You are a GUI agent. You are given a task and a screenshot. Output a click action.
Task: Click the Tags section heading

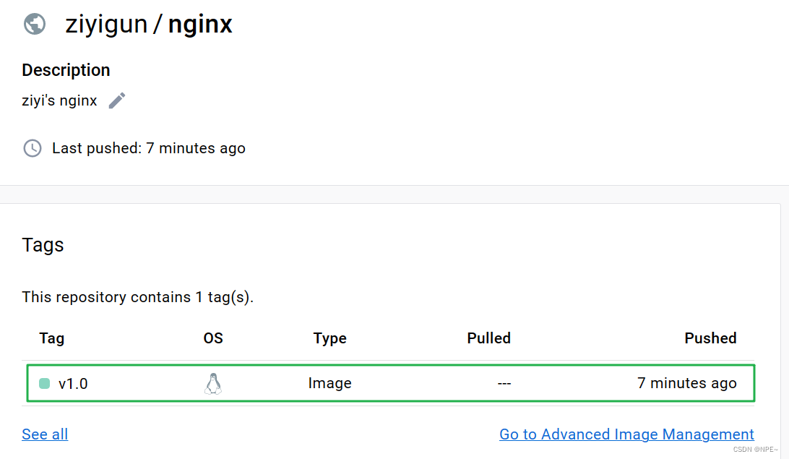pos(43,245)
